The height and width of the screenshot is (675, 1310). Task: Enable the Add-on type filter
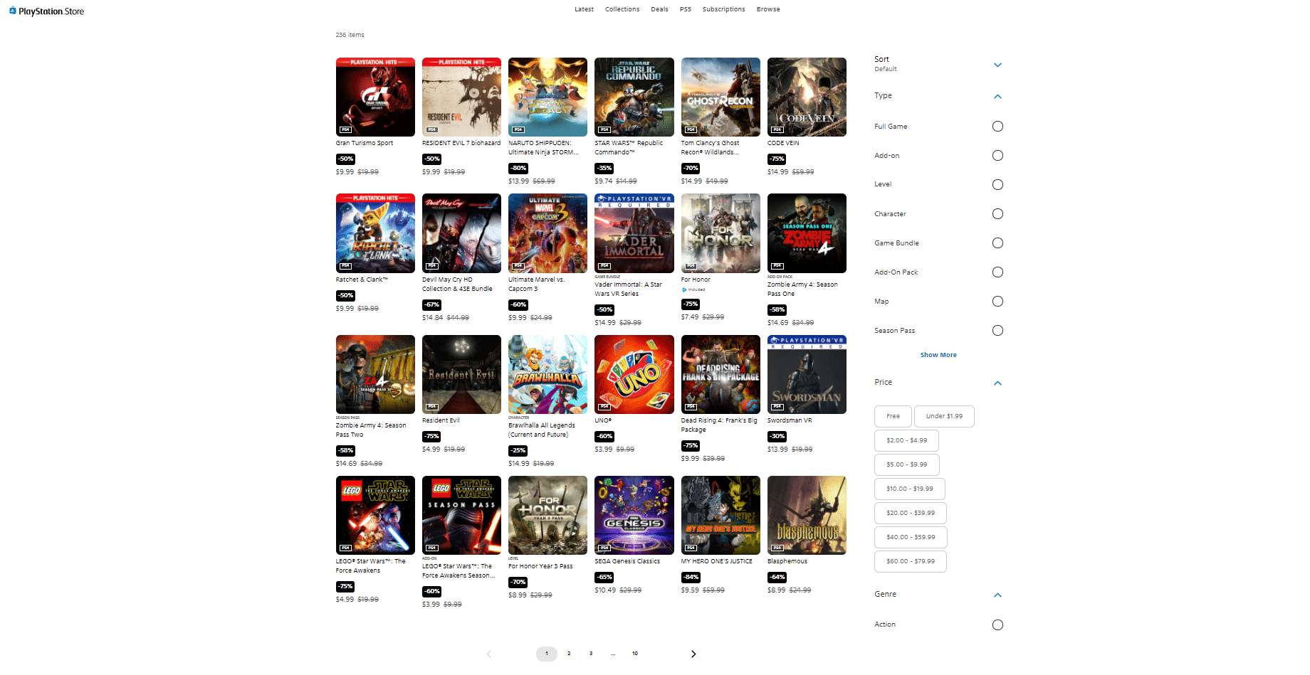coord(997,156)
